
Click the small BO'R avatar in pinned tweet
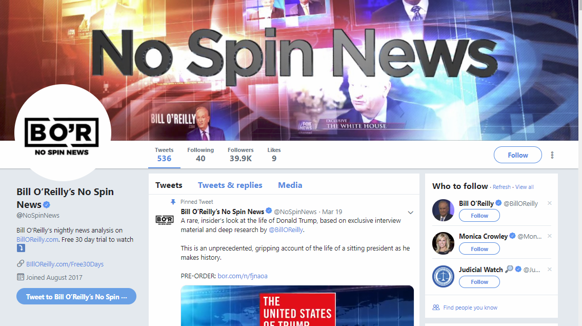[165, 220]
